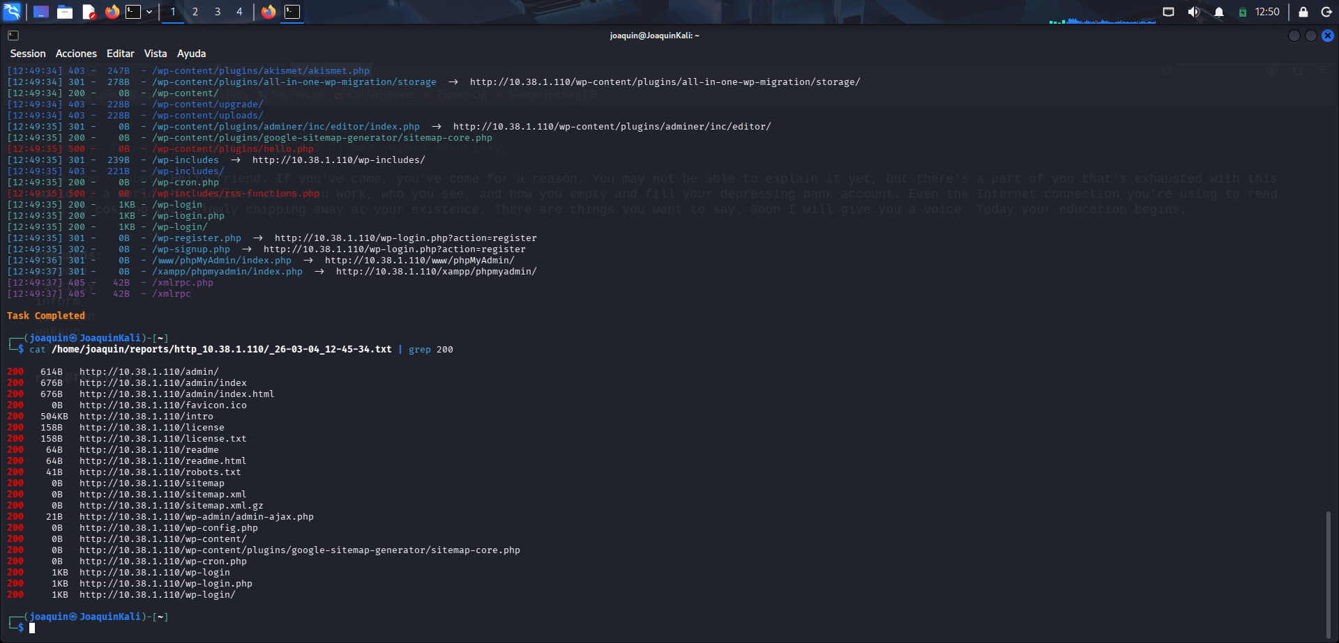Select the running Firefox taskbar entry

(268, 11)
